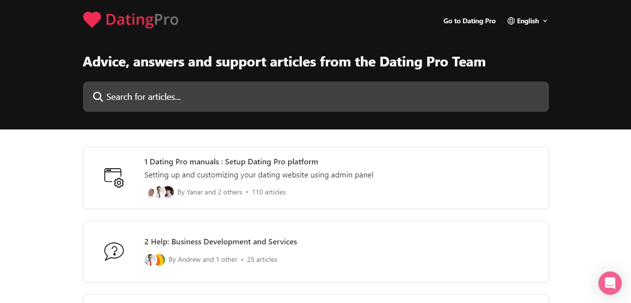The height and width of the screenshot is (303, 631).
Task: Open Help: Business Development and Services collection
Action: click(x=316, y=252)
